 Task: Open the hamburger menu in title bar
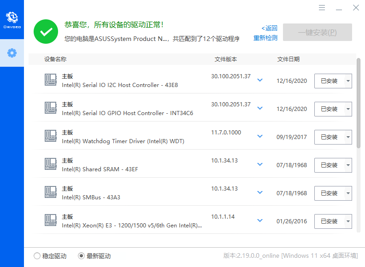322,8
